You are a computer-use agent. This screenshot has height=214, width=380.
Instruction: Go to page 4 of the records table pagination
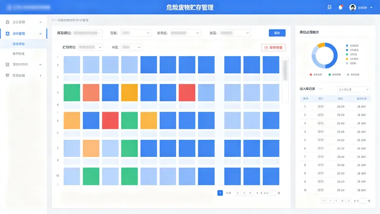[x=342, y=201]
